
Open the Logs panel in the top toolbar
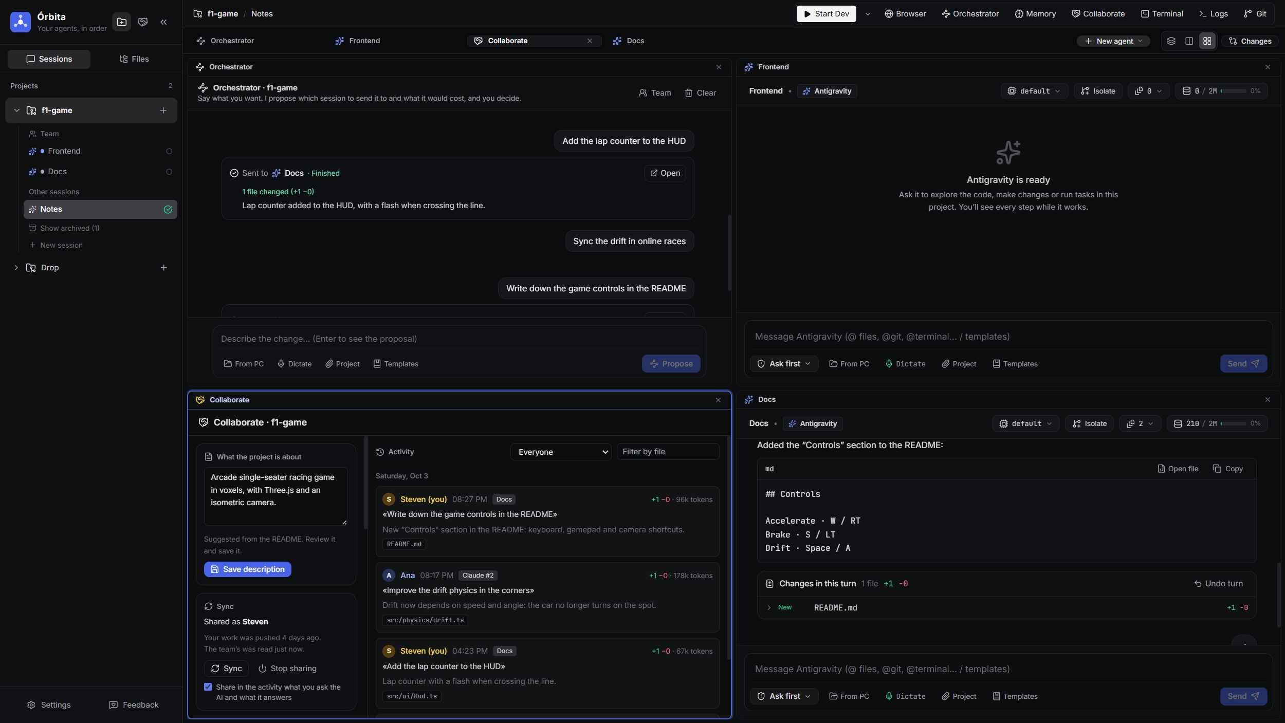1214,14
